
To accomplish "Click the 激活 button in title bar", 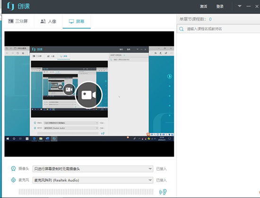I will (x=203, y=7).
